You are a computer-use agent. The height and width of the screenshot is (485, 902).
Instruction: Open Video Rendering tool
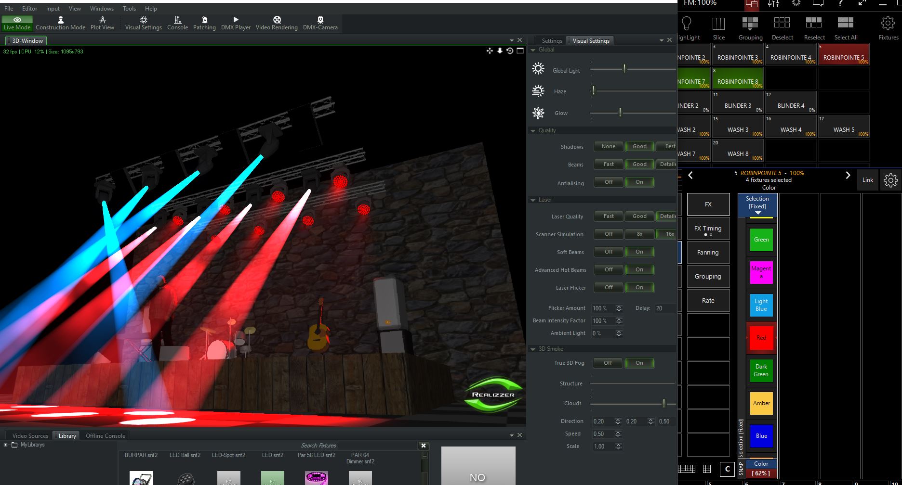[x=277, y=23]
